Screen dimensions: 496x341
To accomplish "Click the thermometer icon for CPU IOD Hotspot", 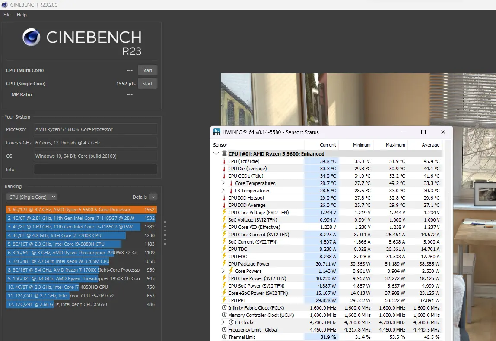I will pos(224,198).
